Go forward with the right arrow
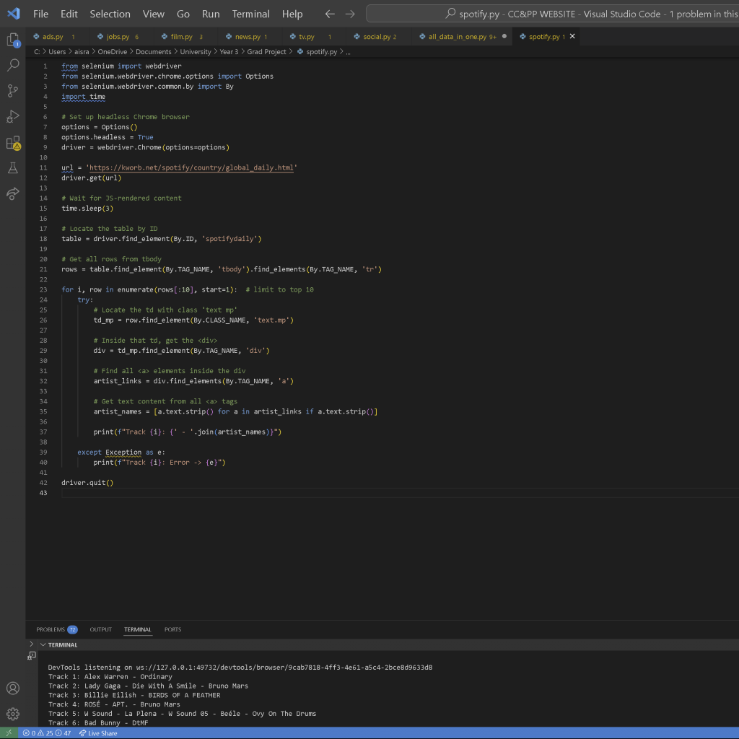Screen dimensions: 739x739 pos(350,14)
